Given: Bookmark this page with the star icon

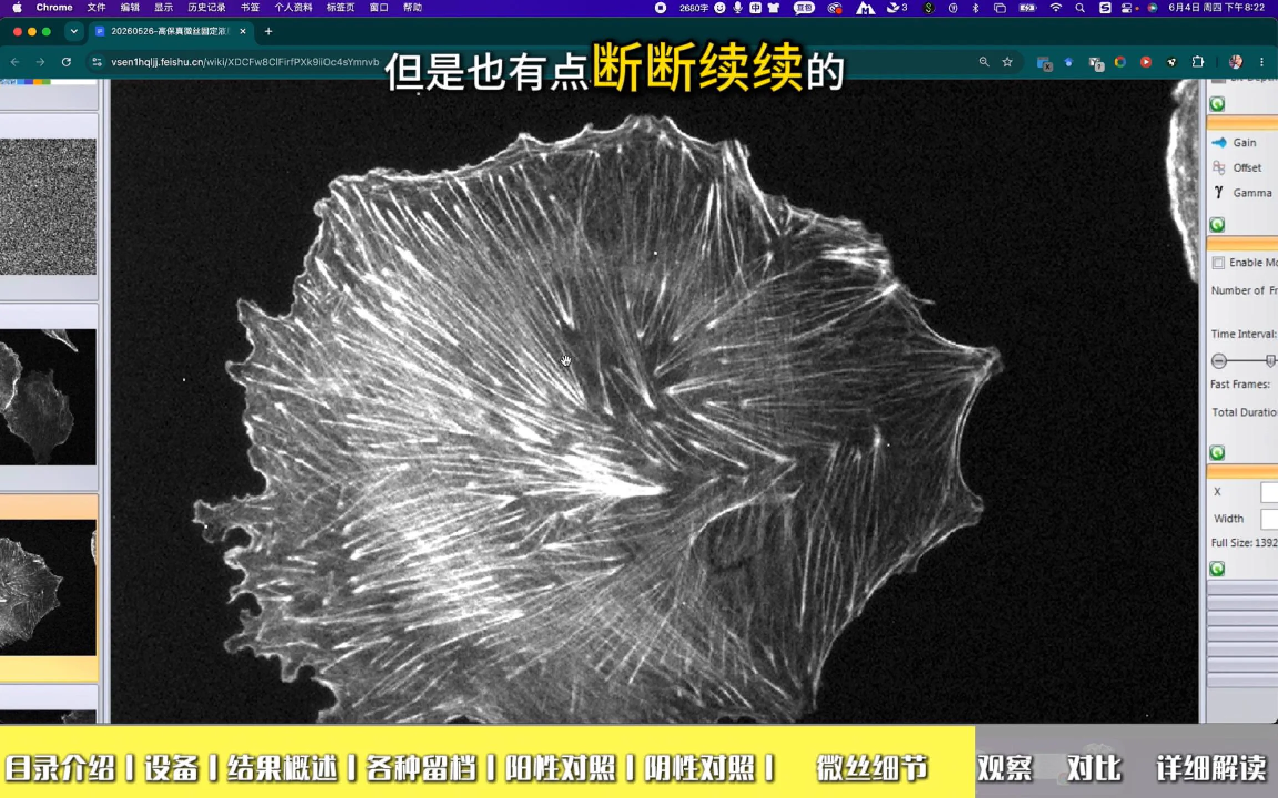Looking at the screenshot, I should click(1007, 62).
